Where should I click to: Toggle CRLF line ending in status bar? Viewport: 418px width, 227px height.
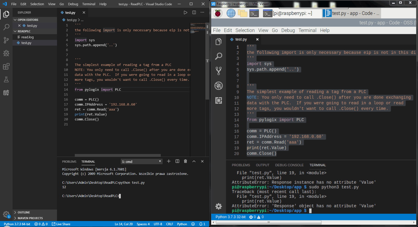pyautogui.click(x=170, y=224)
